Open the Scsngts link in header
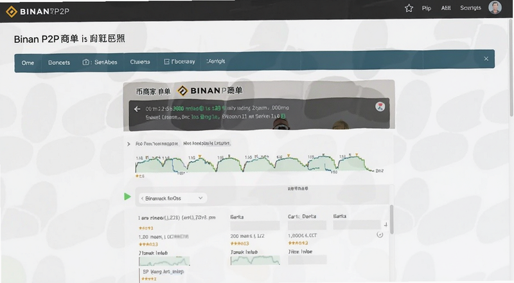The image size is (514, 283). click(470, 8)
